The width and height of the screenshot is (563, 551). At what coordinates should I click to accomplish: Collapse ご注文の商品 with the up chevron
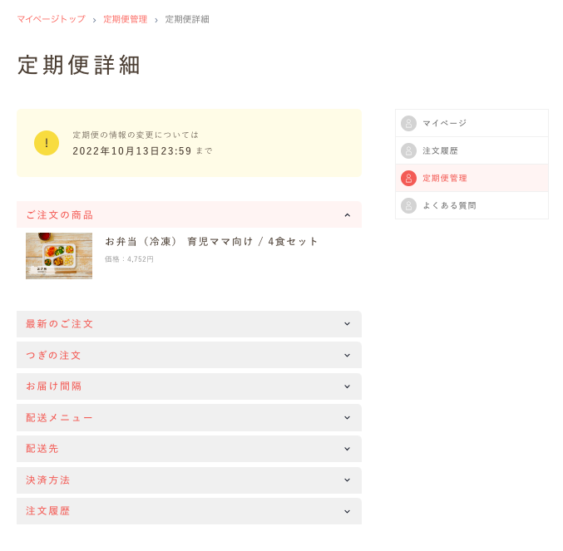pos(348,215)
